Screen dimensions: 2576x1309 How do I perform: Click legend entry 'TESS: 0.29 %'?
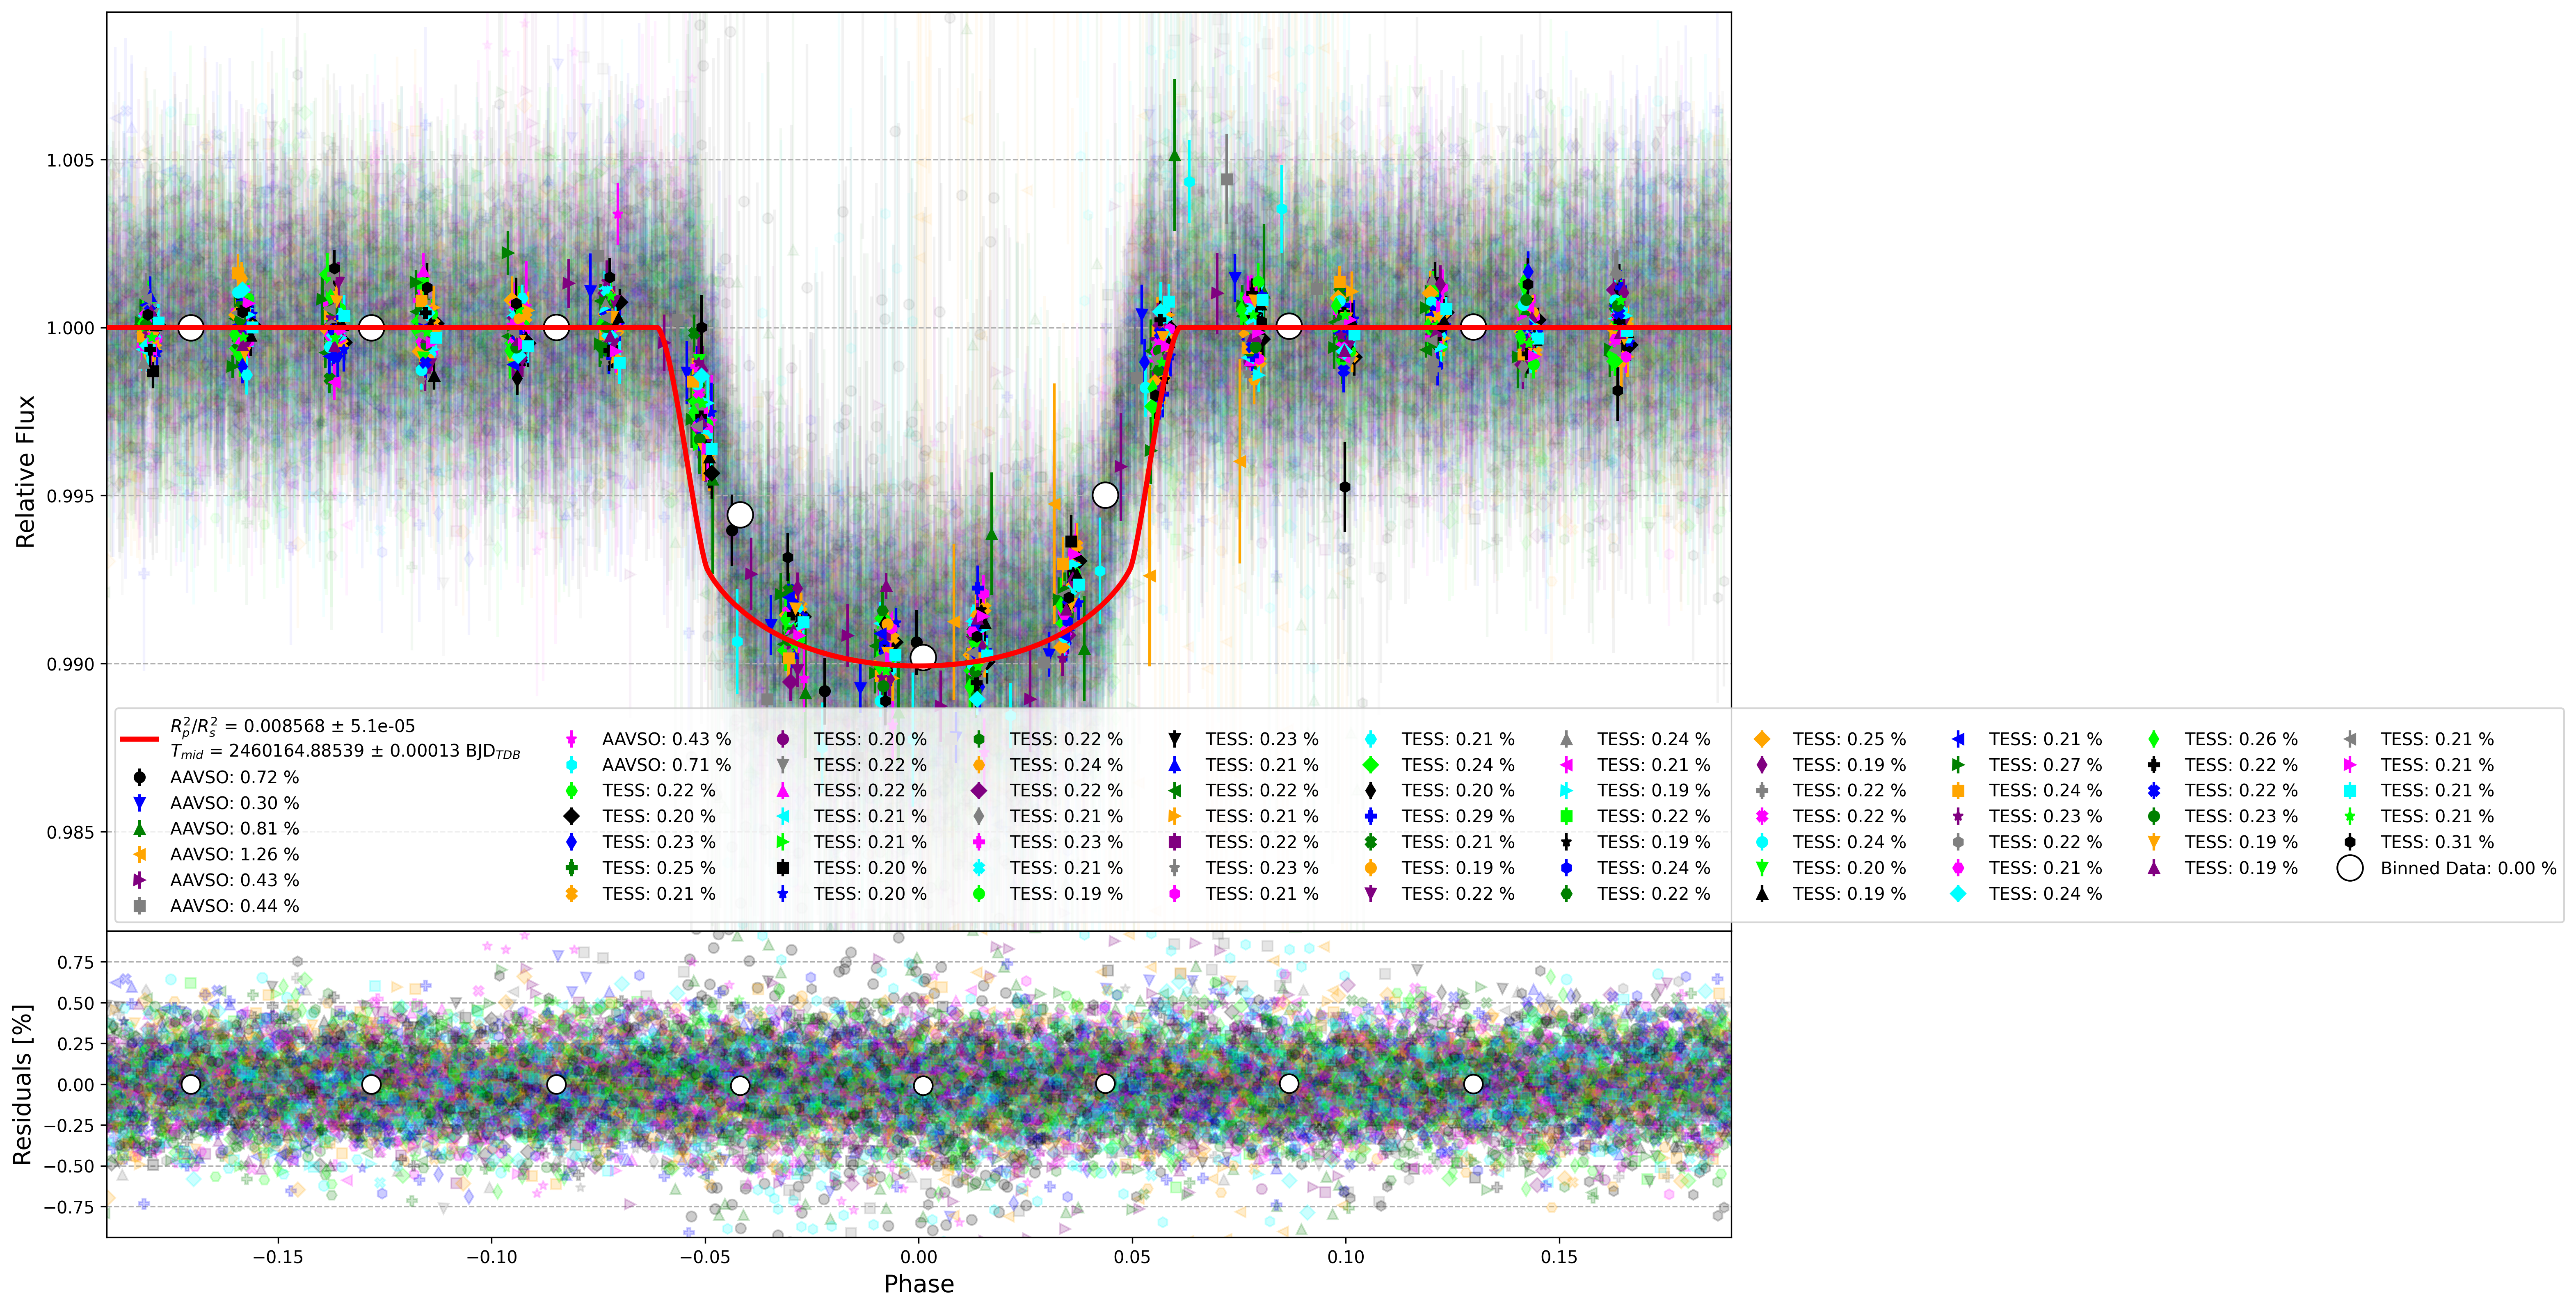click(x=1458, y=816)
